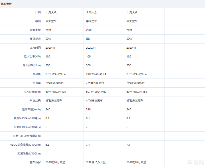Select 5074*1893*1463 in the second column
Image resolution: width=205 pixels, height=167 pixels.
[96, 92]
